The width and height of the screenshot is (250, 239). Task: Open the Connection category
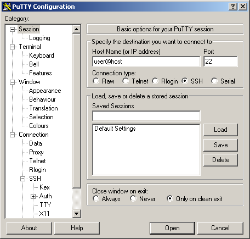click(x=33, y=135)
